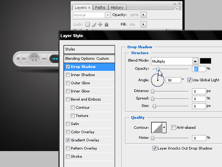The width and height of the screenshot is (222, 167).
Task: Click the Size value field
Action: pos(199,106)
